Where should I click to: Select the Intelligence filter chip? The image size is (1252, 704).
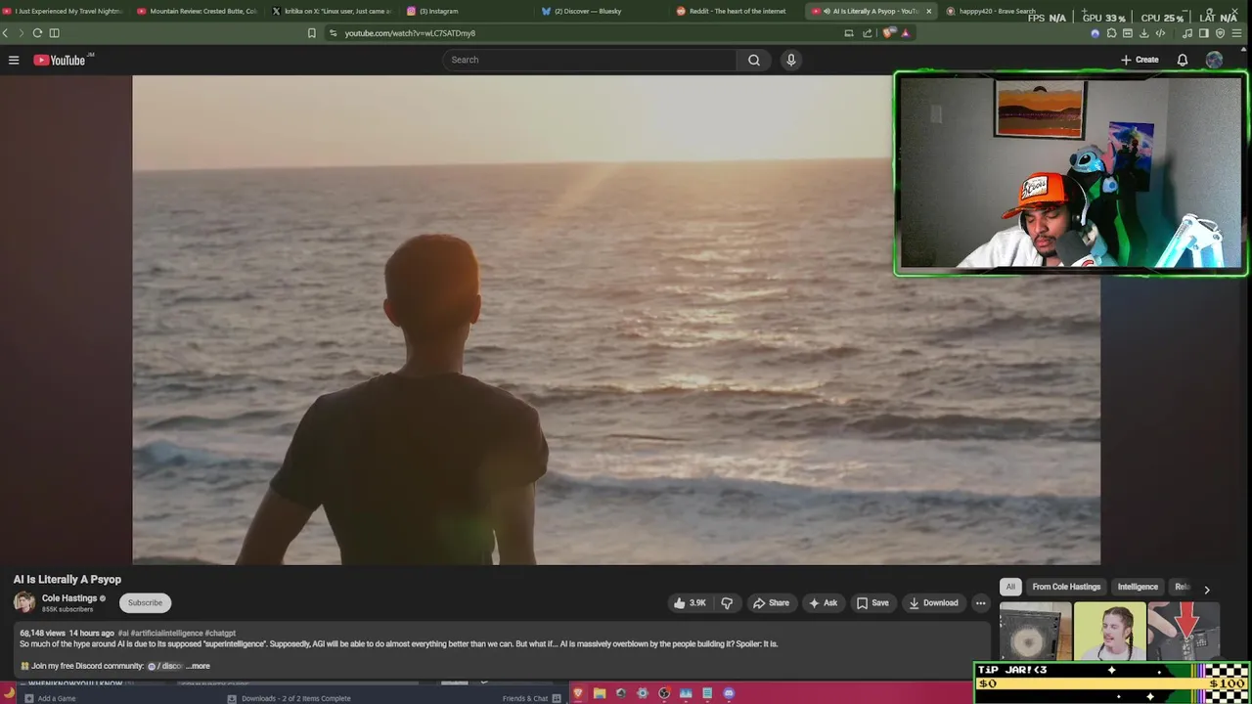point(1138,587)
